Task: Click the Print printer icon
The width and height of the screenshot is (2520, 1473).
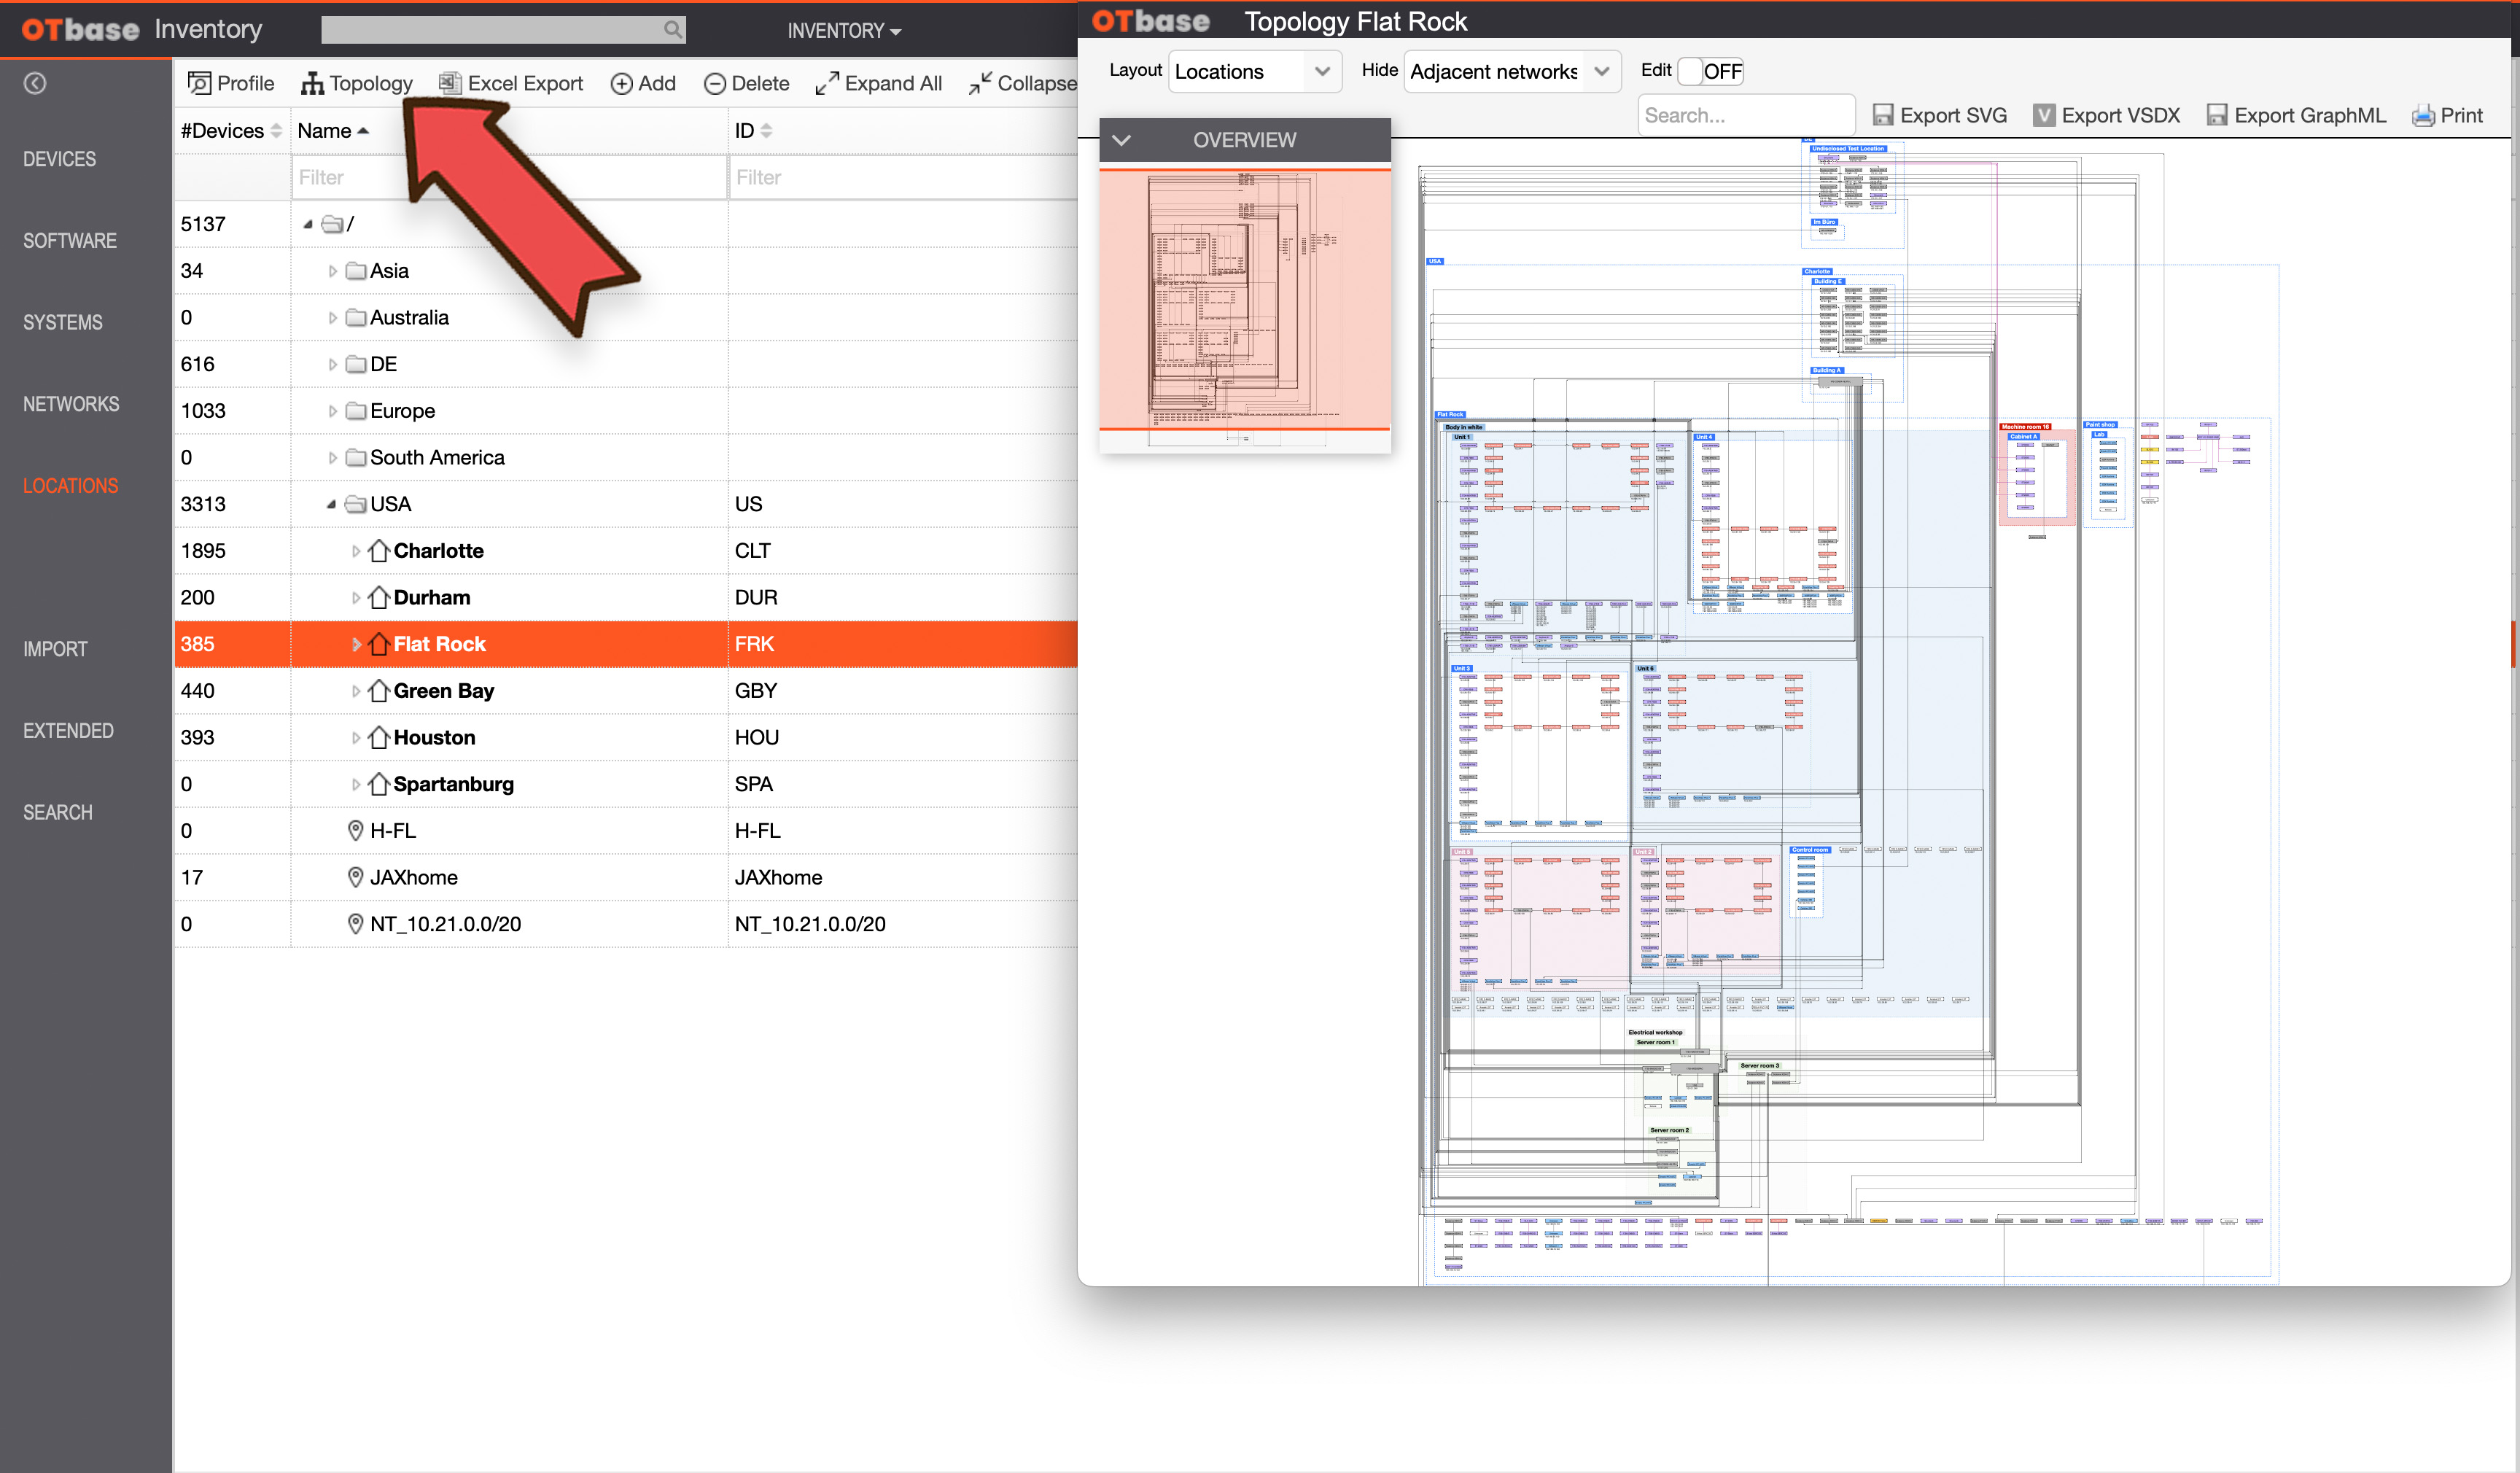Action: click(x=2423, y=115)
